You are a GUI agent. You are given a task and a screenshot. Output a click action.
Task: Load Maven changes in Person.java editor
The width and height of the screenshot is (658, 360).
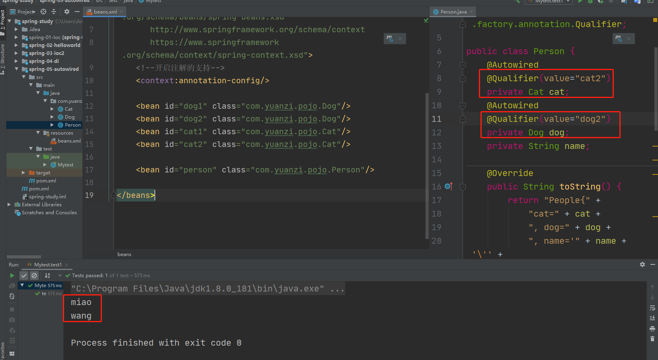click(x=619, y=39)
